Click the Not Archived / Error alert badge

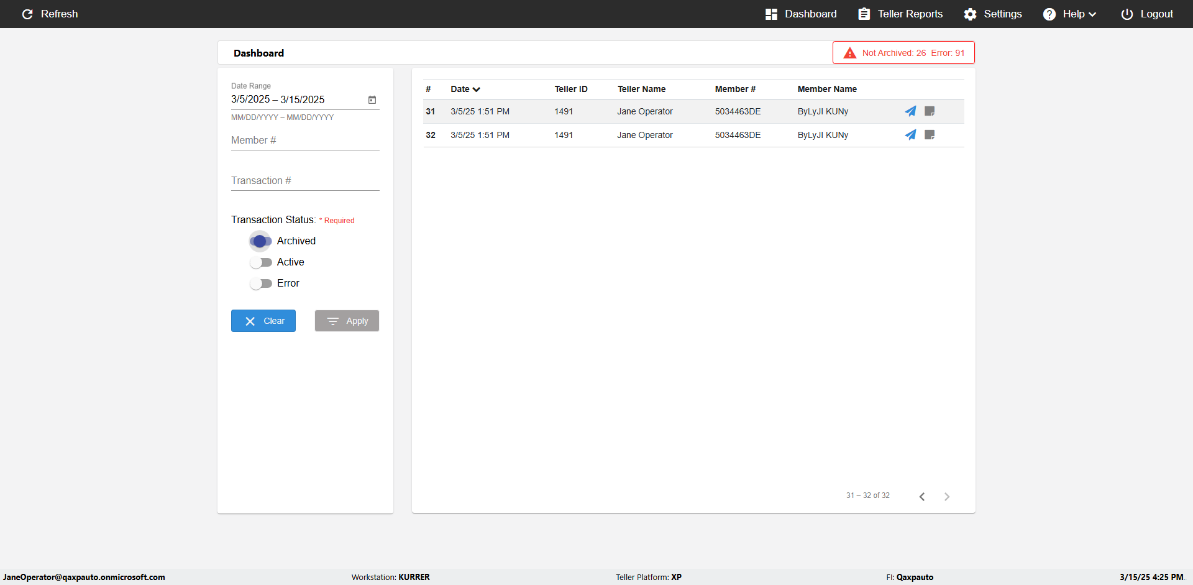point(903,53)
